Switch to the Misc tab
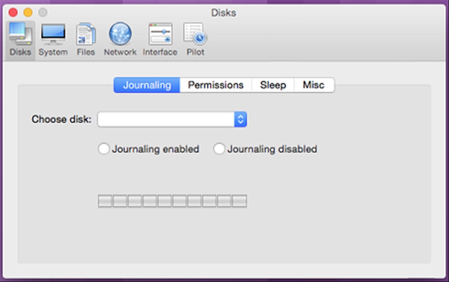This screenshot has width=449, height=282. (314, 85)
